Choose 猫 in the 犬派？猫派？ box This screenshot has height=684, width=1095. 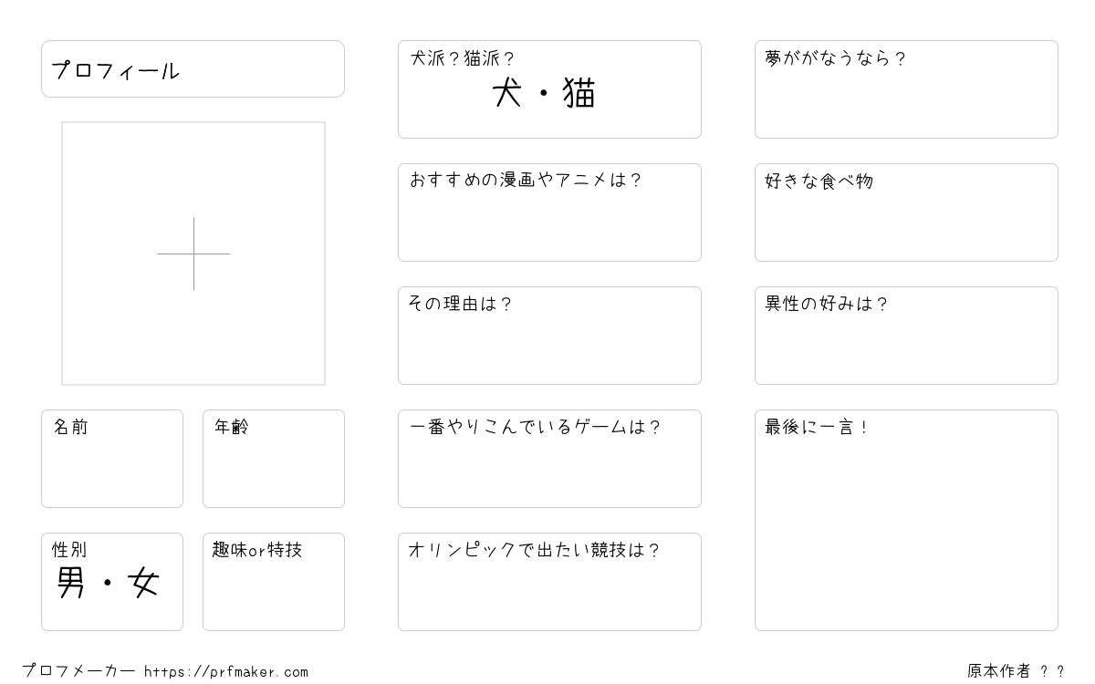pyautogui.click(x=579, y=93)
